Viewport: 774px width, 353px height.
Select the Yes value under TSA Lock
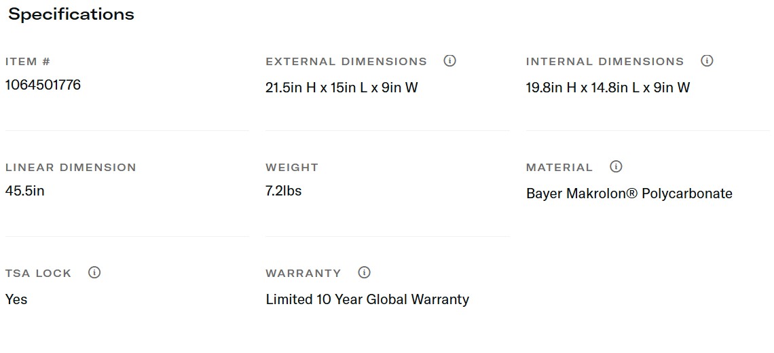(x=16, y=299)
